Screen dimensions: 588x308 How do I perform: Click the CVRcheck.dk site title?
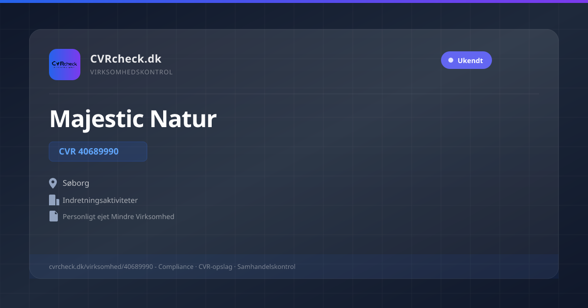(x=125, y=59)
